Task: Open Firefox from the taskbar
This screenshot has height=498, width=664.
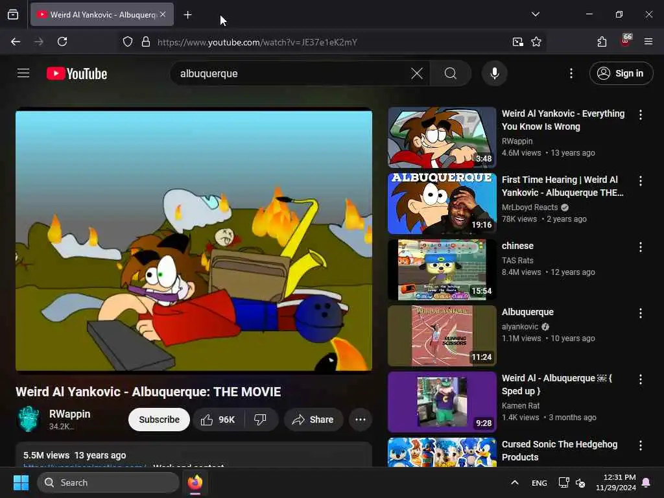Action: [195, 482]
